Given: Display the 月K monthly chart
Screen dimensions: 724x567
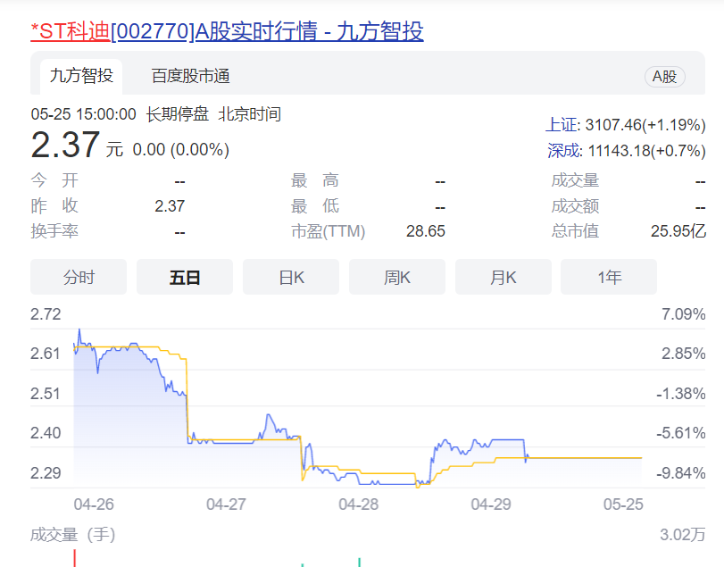Looking at the screenshot, I should pos(503,278).
